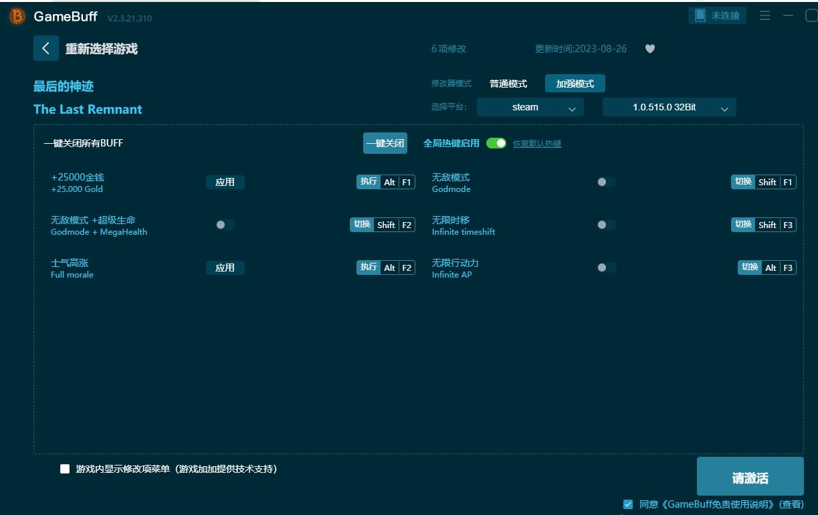Screen dimensions: 818x515
Task: Click the V2.3.21.310 version number
Action: coord(130,18)
